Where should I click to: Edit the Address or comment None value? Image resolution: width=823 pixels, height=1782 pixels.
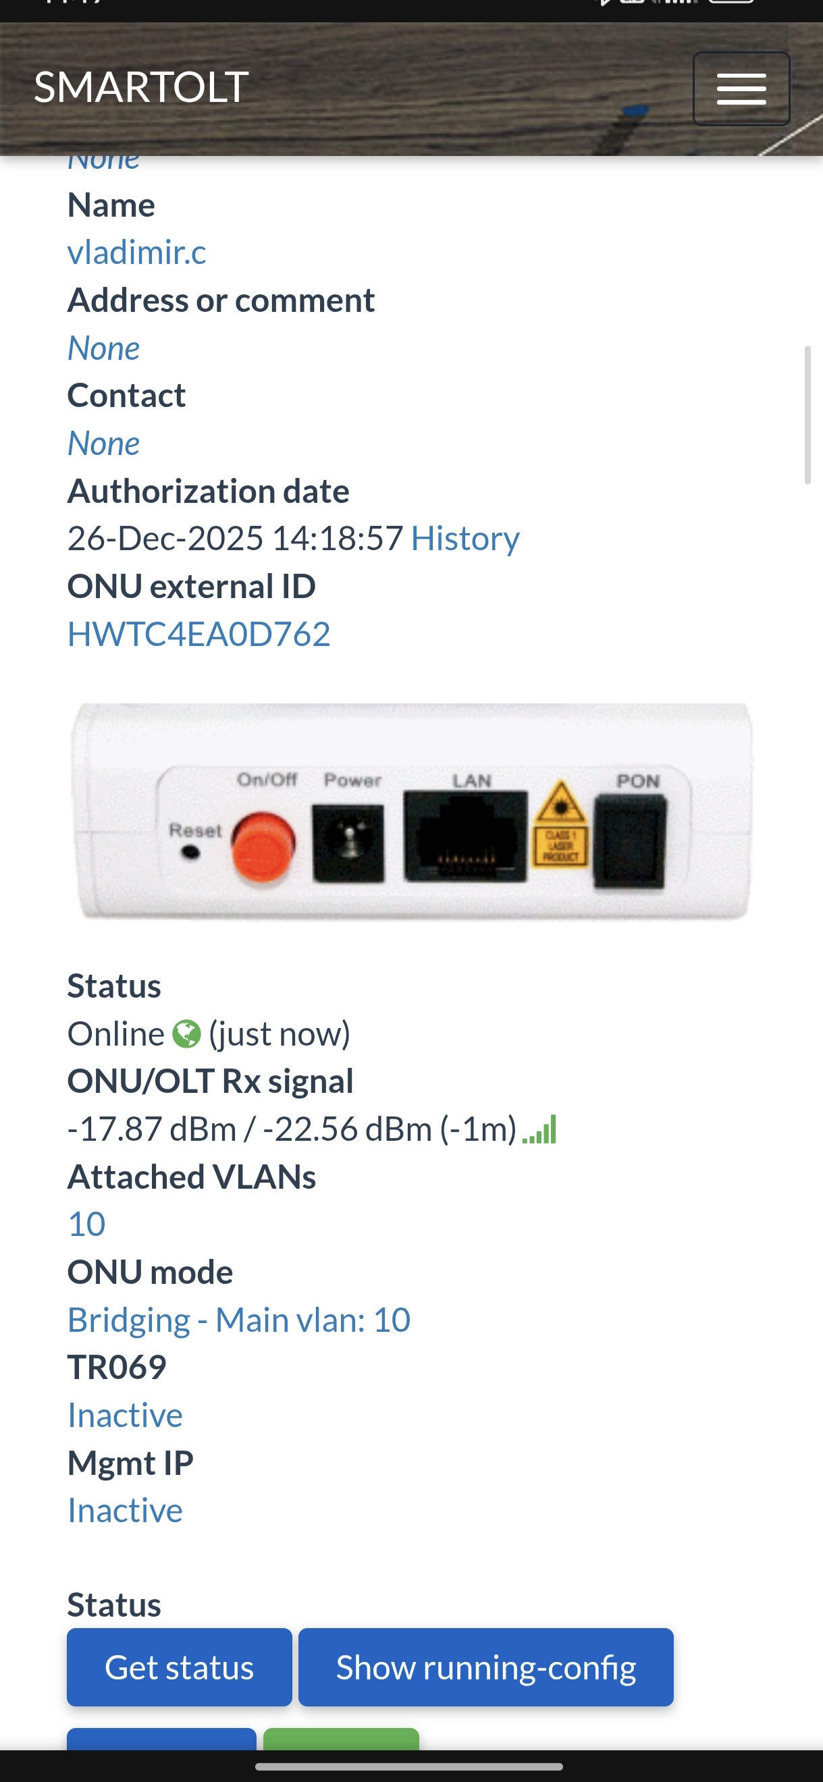pos(103,347)
